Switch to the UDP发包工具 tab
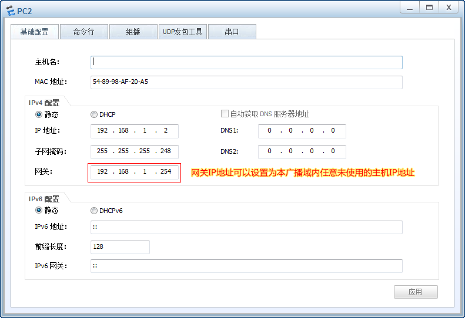465x318 pixels. (x=183, y=32)
